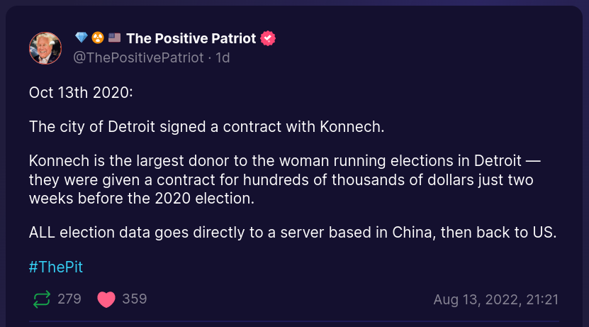
Task: Click the orange radioactive emoji badge
Action: pos(98,38)
